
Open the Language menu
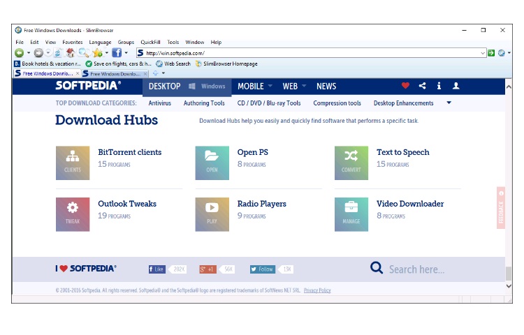pyautogui.click(x=100, y=43)
